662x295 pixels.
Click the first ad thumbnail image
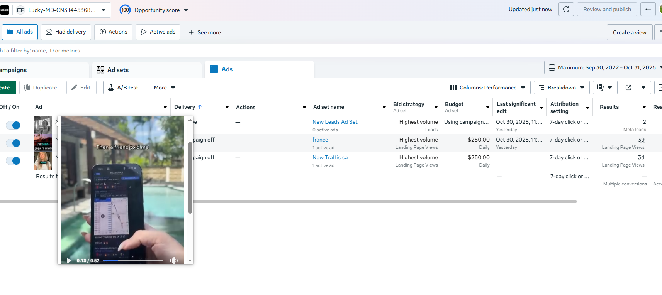[43, 125]
